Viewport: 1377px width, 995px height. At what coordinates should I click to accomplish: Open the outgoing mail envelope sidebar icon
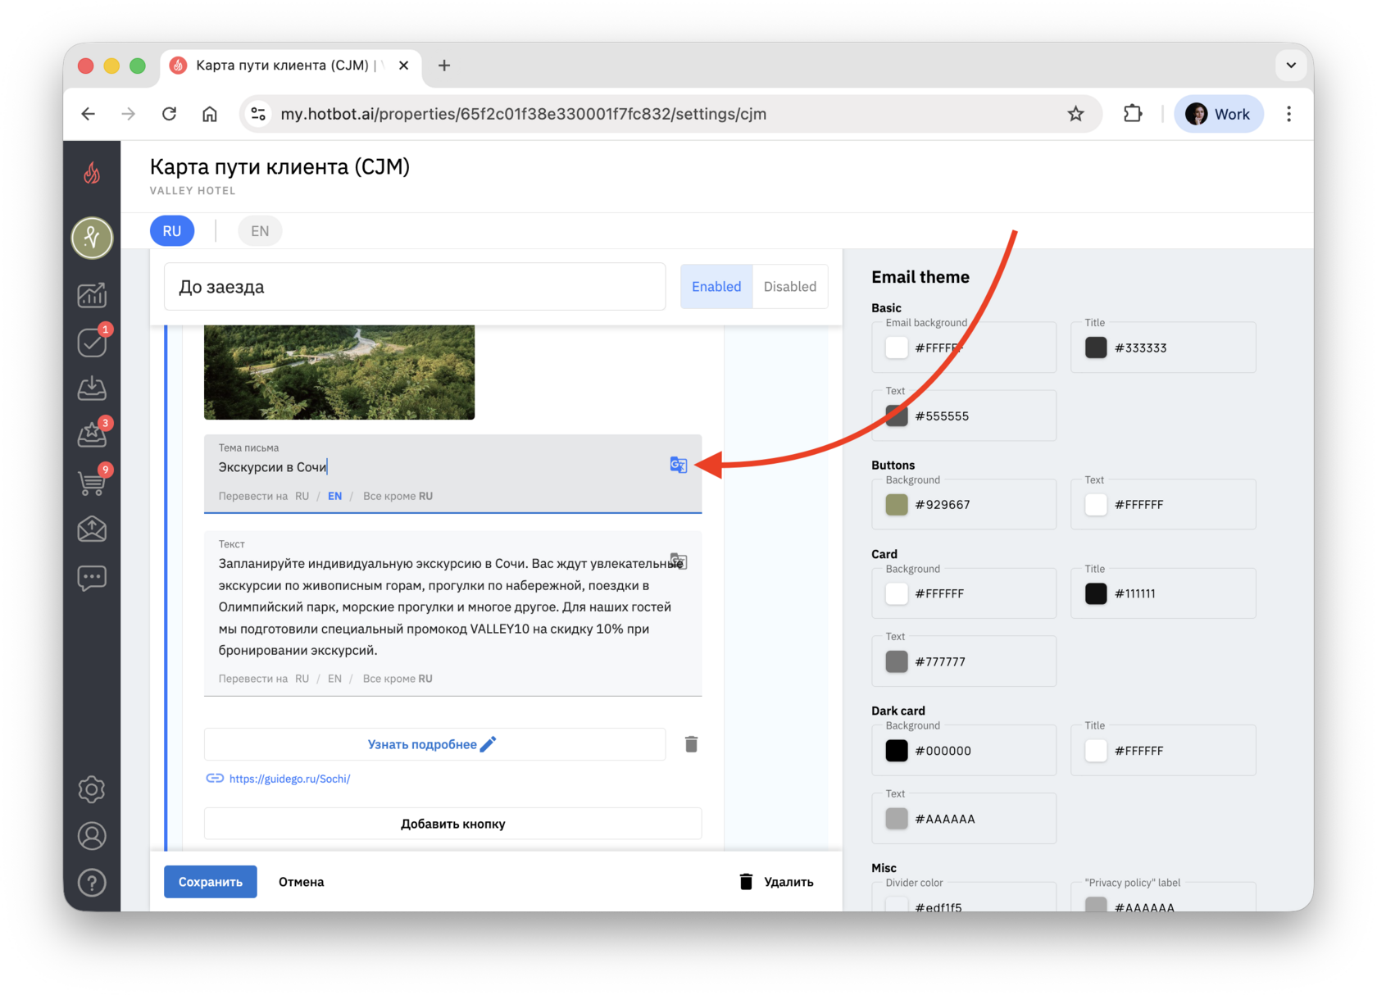tap(92, 529)
